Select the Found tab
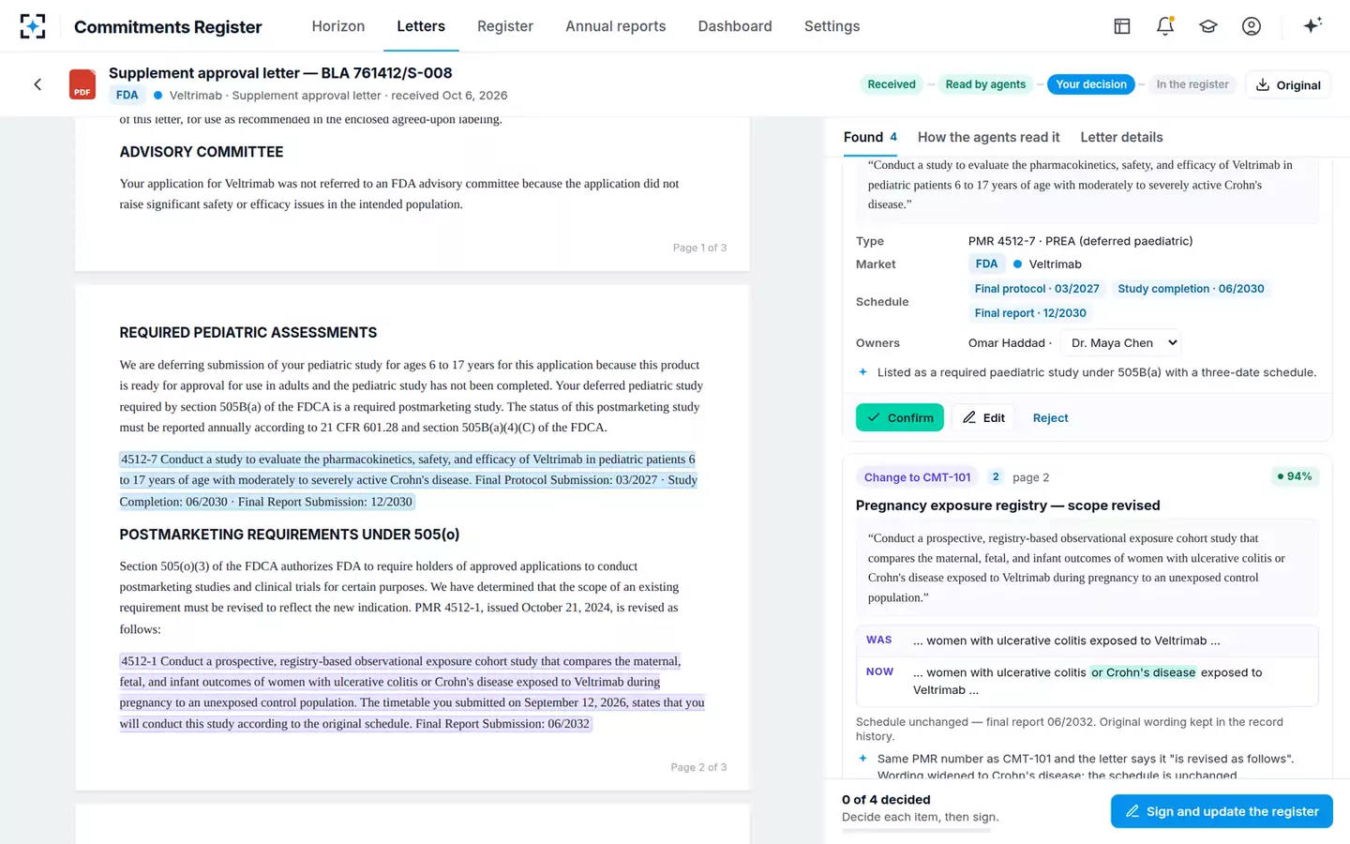1350x844 pixels. pyautogui.click(x=870, y=137)
